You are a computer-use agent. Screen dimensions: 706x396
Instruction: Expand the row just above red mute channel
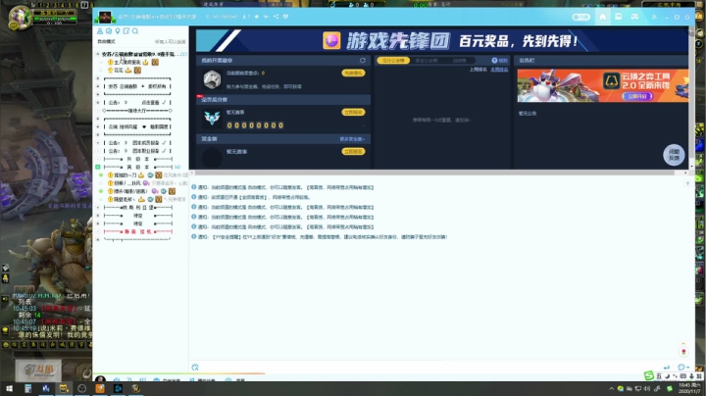pyautogui.click(x=98, y=223)
